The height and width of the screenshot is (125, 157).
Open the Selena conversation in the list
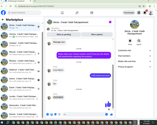pos(20,80)
